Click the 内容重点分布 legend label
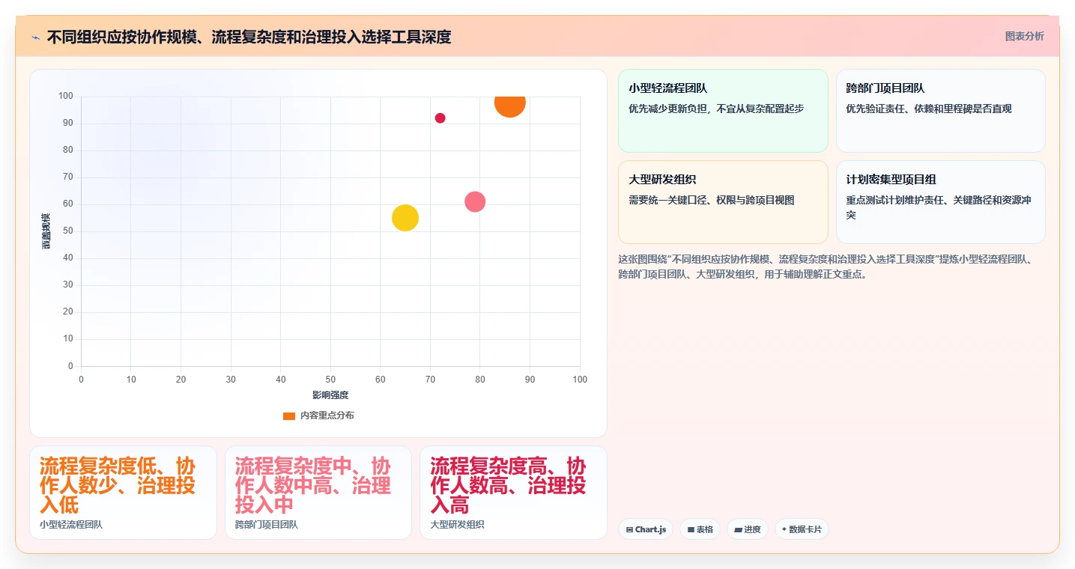Screen dimensions: 1075x569 tap(327, 416)
